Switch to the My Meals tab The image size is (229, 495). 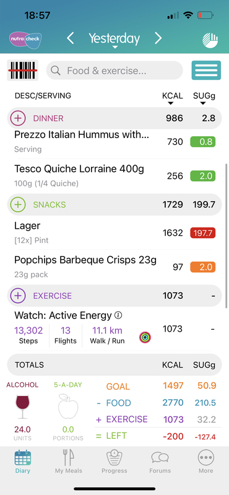click(69, 462)
